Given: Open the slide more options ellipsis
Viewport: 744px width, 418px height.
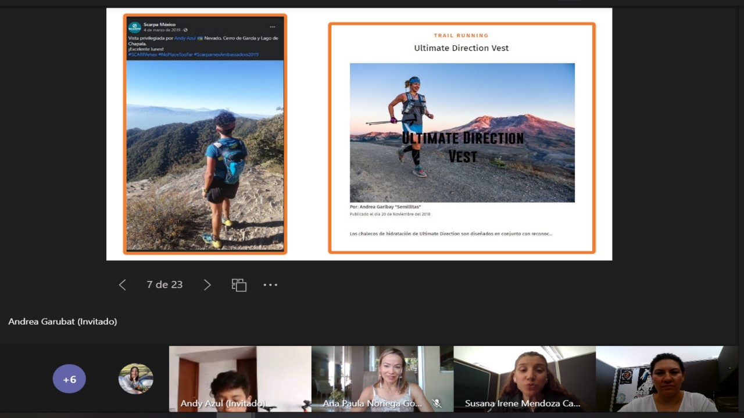Looking at the screenshot, I should click(x=270, y=284).
